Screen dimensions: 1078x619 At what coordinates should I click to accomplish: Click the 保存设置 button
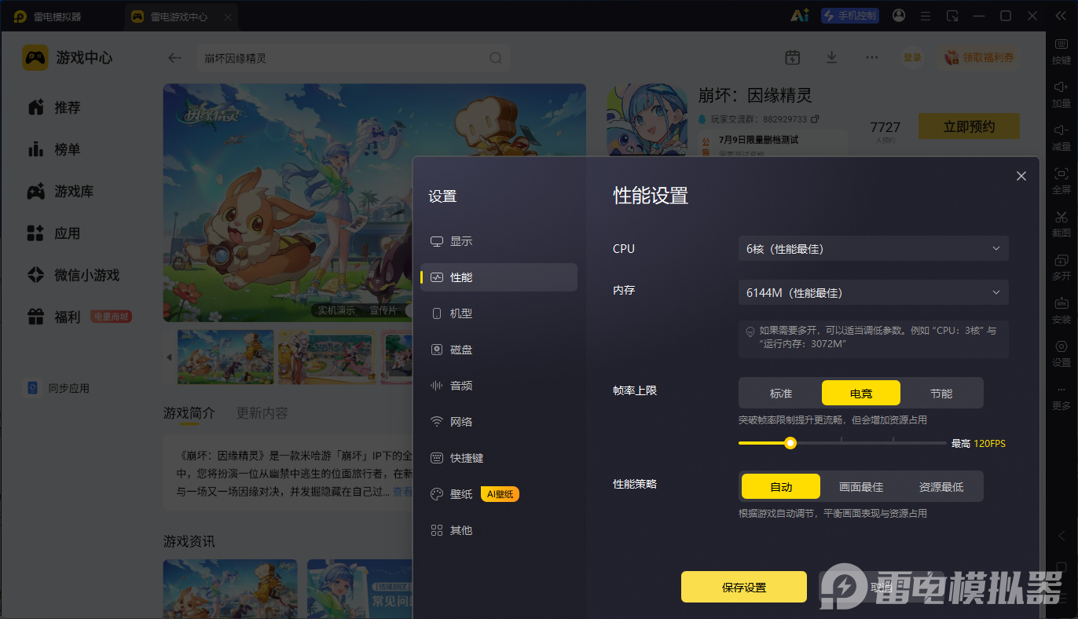(744, 587)
